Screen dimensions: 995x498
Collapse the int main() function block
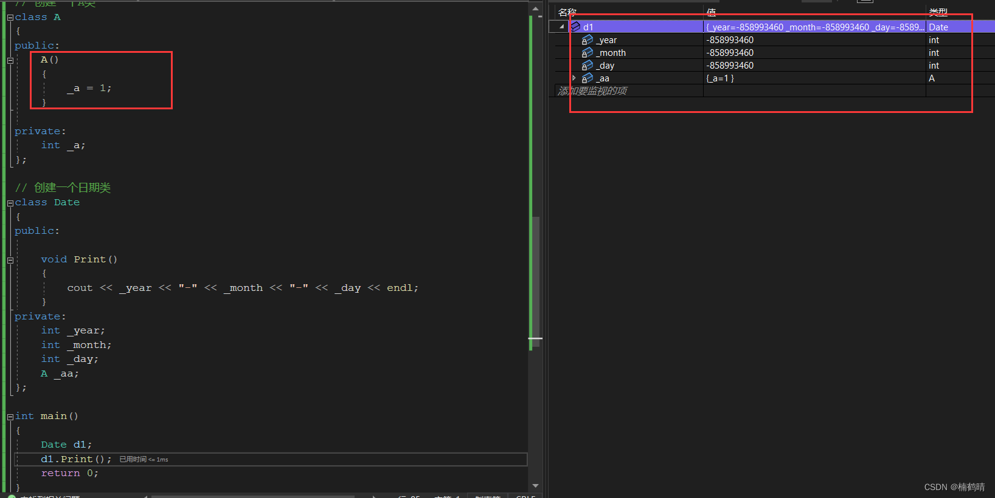tap(10, 417)
